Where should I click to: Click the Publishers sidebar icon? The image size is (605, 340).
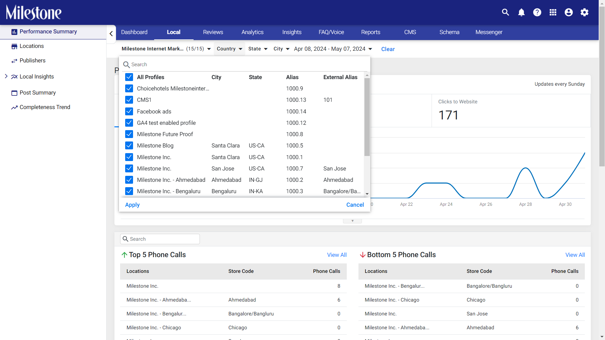tap(14, 61)
